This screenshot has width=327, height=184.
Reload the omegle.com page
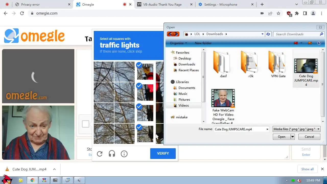point(22,13)
